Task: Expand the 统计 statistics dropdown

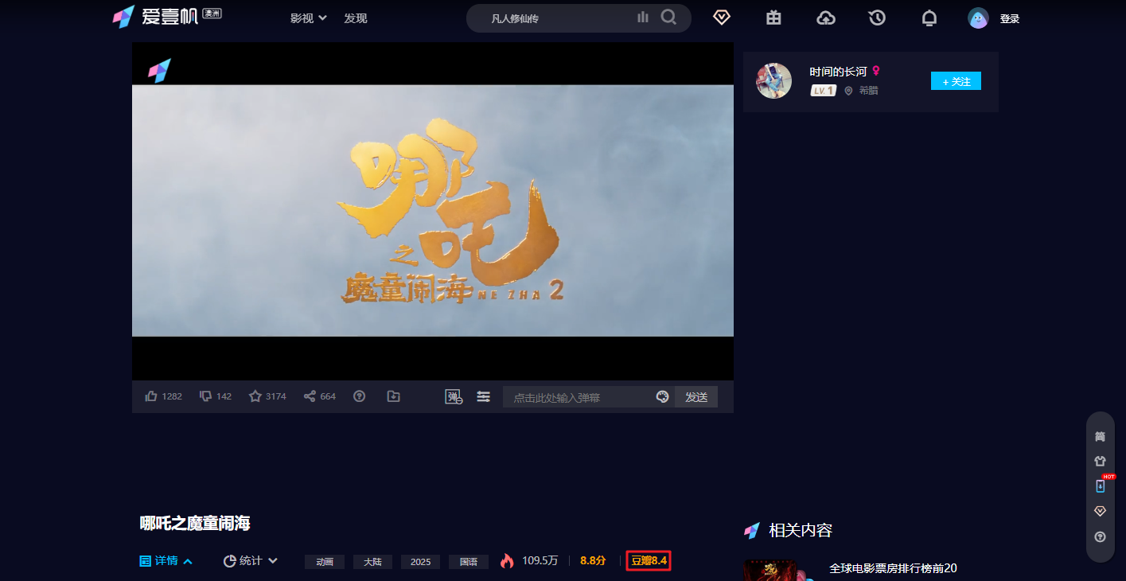Action: (x=251, y=561)
